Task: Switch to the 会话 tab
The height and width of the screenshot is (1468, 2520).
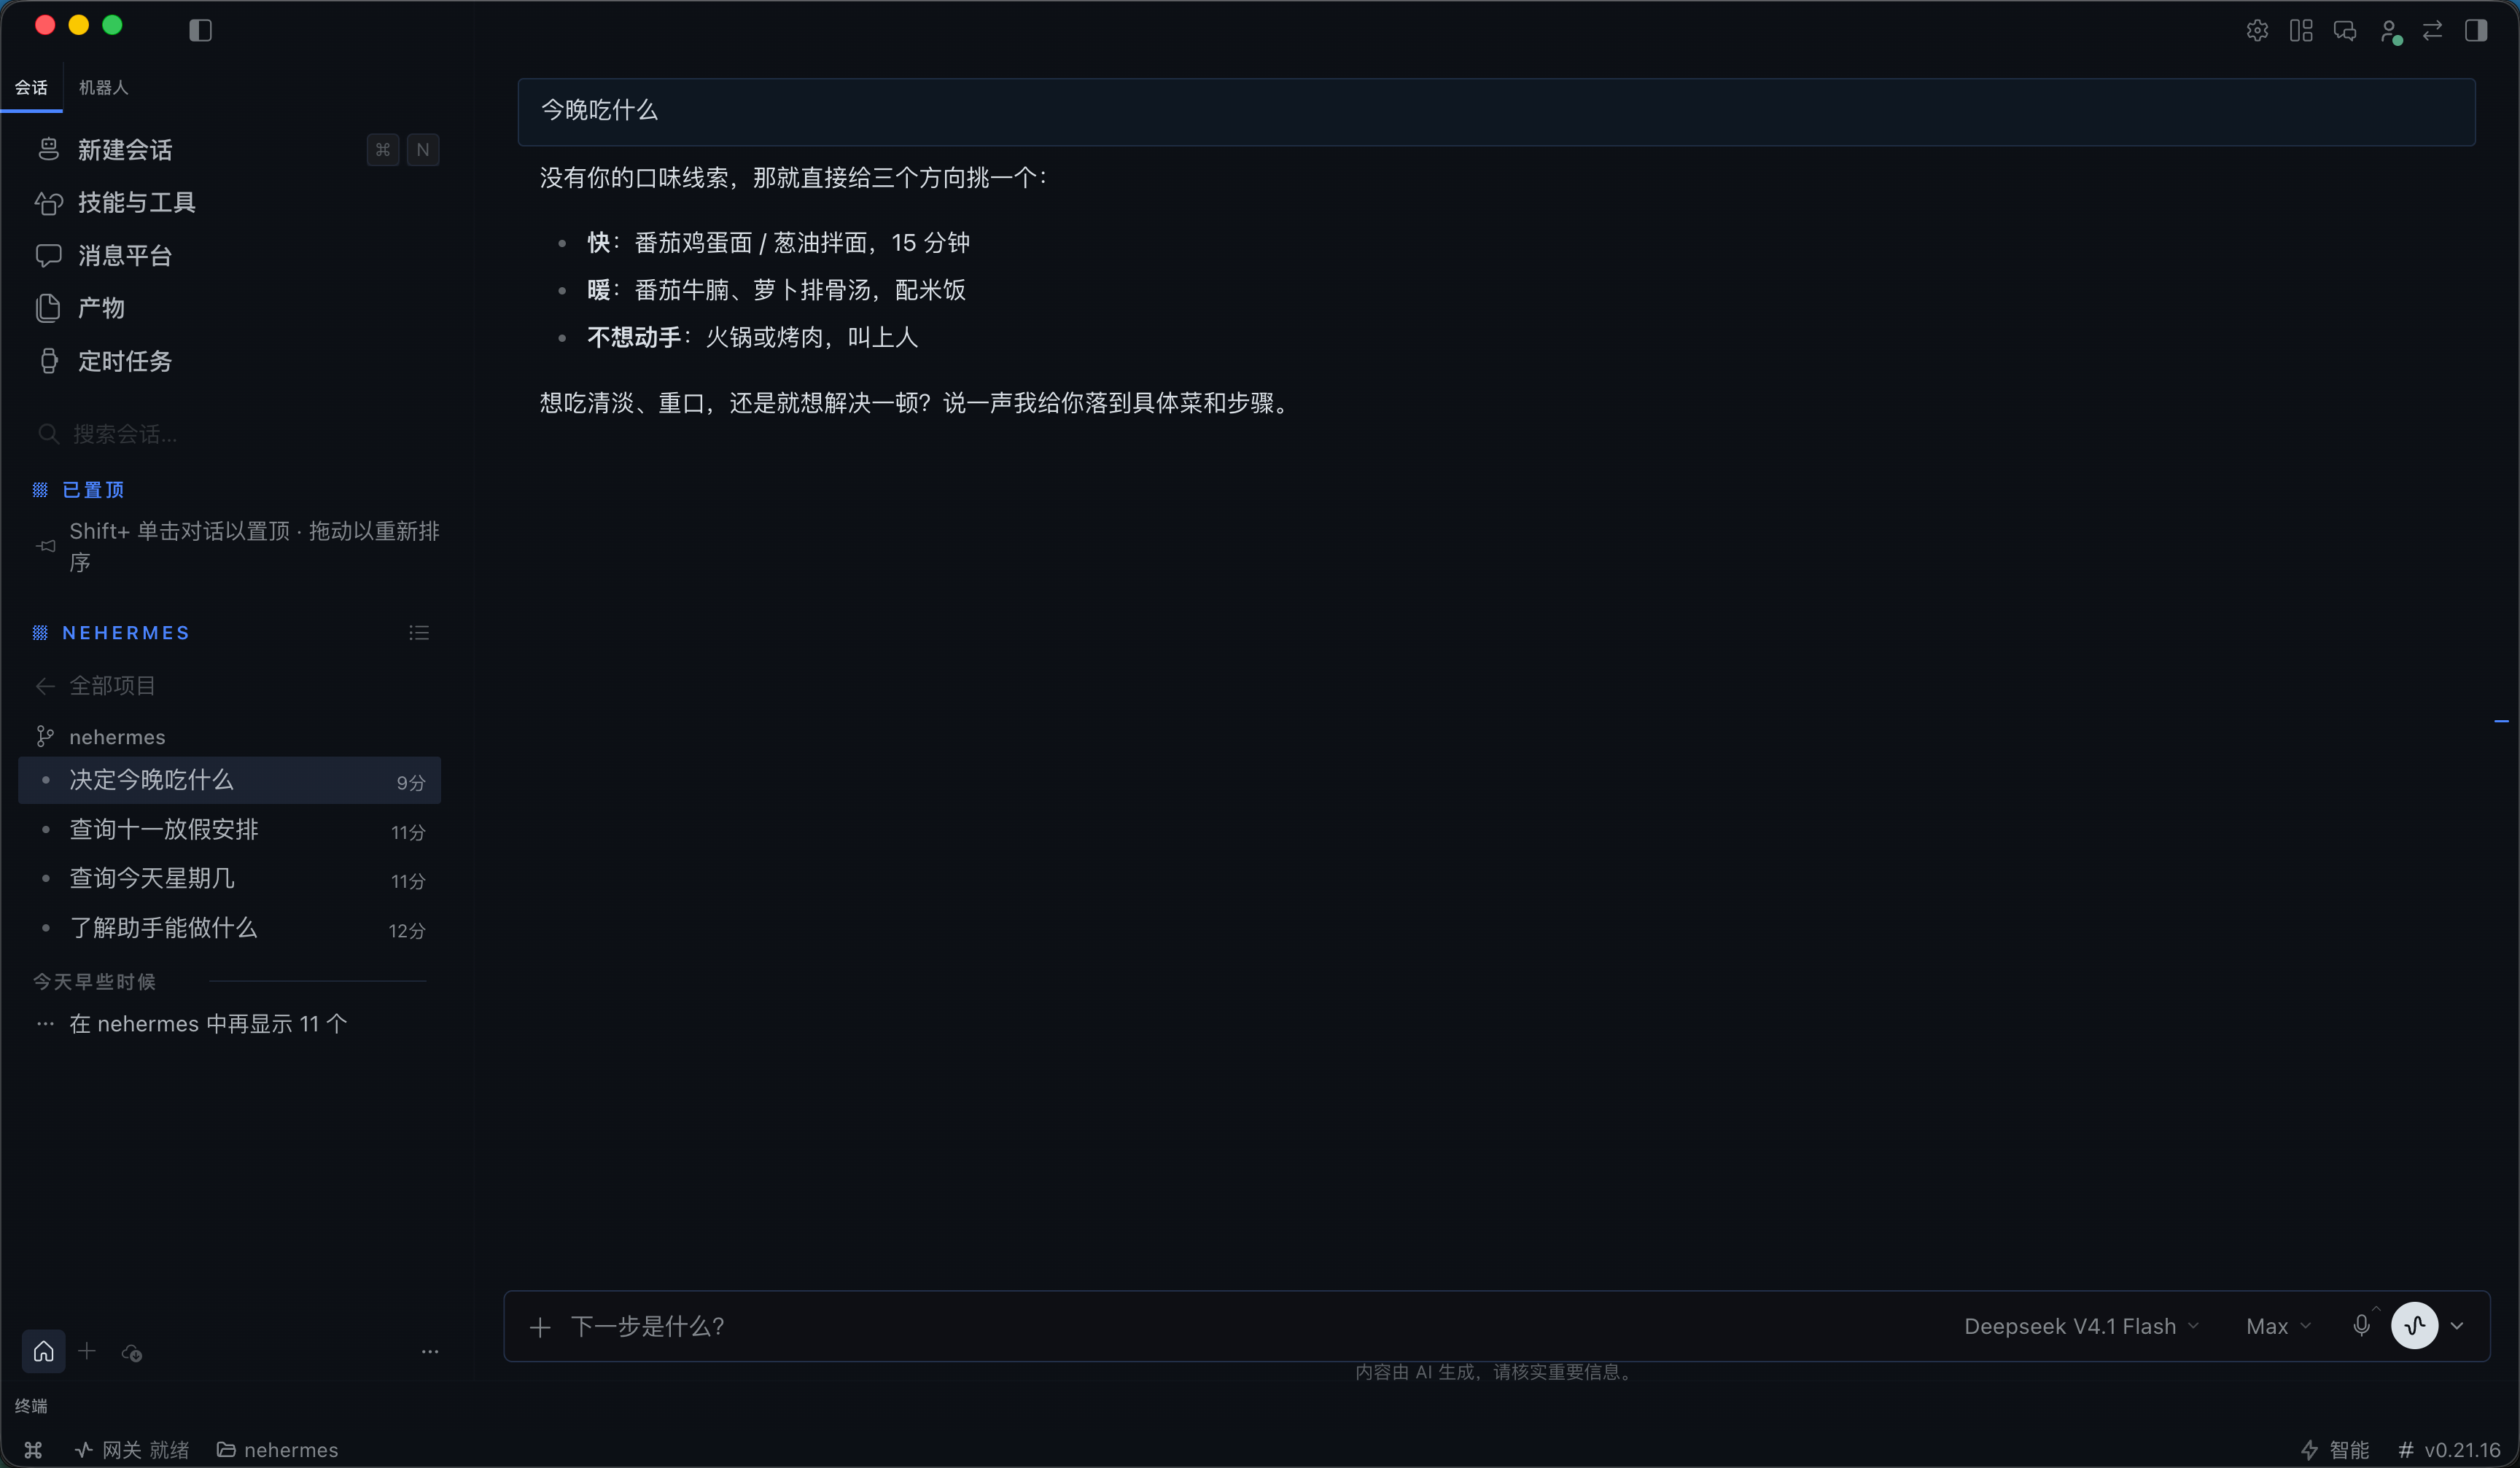Action: (x=31, y=88)
